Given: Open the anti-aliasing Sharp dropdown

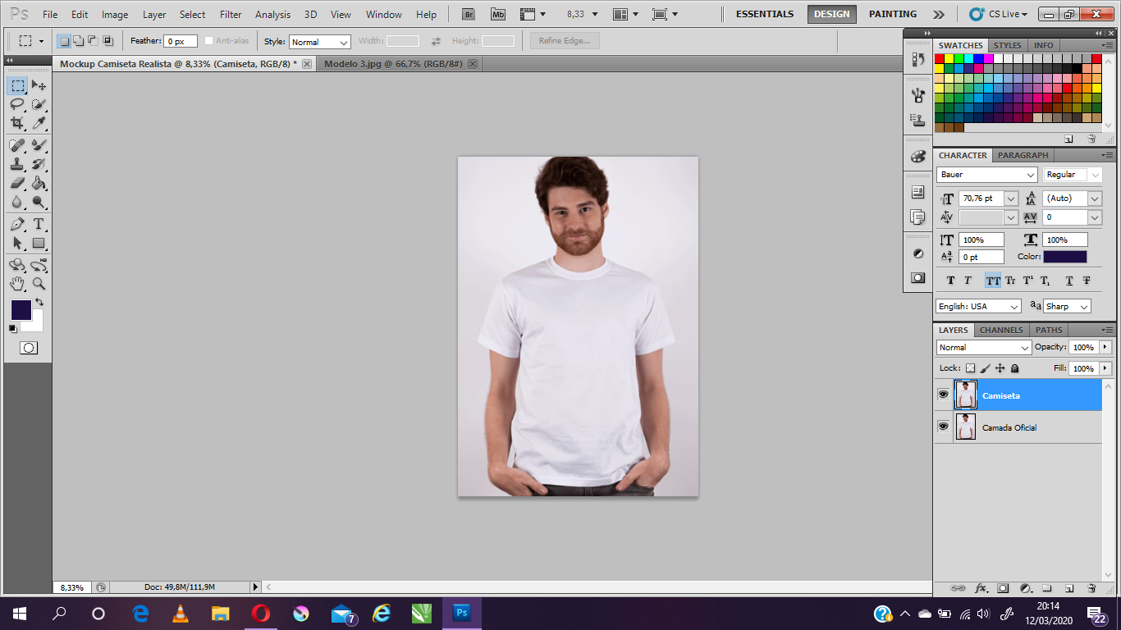Looking at the screenshot, I should (1067, 306).
